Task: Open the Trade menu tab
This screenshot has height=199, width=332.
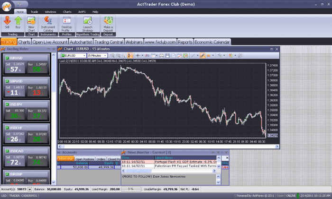Action: click(34, 11)
